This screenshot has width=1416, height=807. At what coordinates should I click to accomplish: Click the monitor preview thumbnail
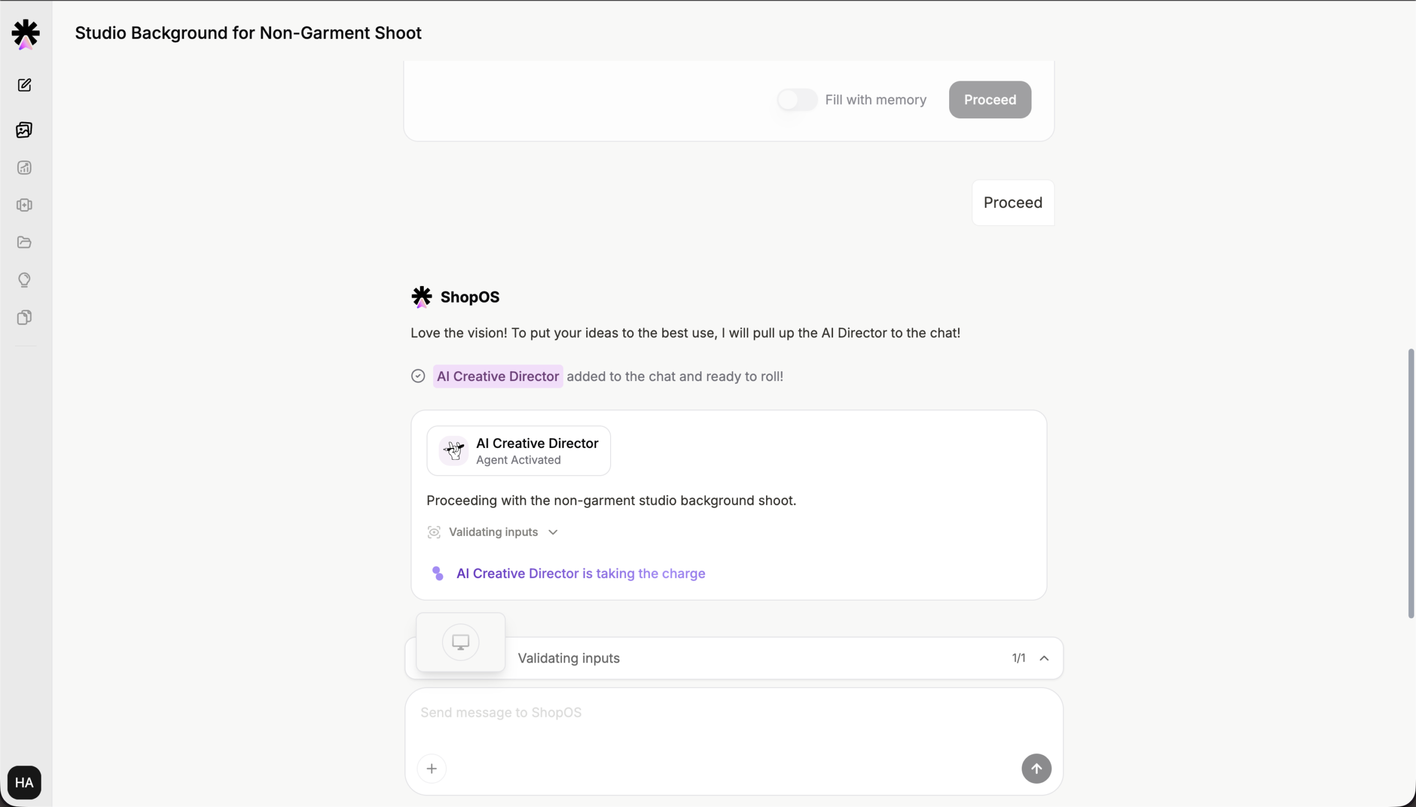(461, 642)
